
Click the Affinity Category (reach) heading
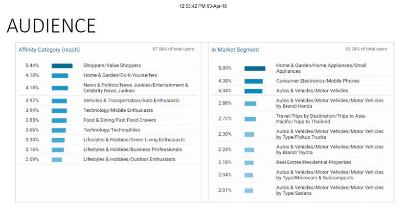pos(49,50)
